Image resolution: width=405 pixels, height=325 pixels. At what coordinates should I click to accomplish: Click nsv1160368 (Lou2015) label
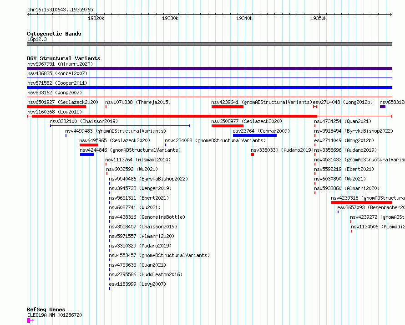(x=55, y=112)
